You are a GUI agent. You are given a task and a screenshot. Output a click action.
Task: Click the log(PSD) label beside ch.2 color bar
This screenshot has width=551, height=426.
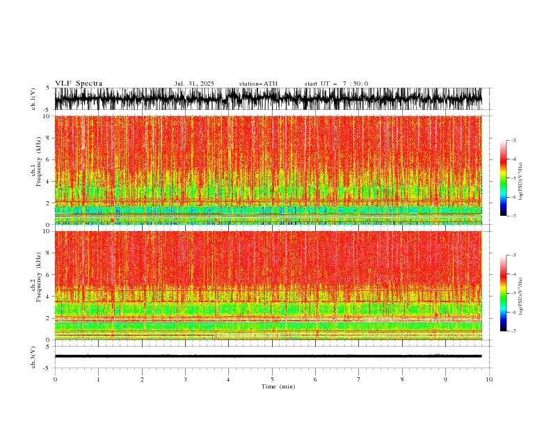[x=520, y=297]
